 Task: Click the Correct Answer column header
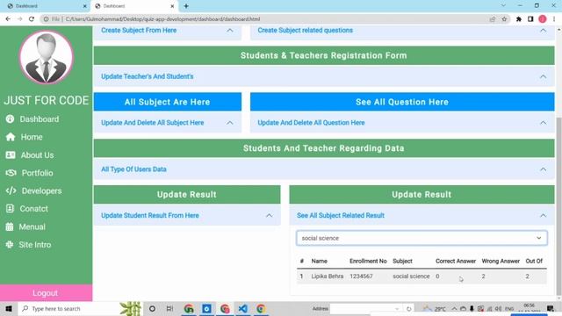click(x=456, y=262)
